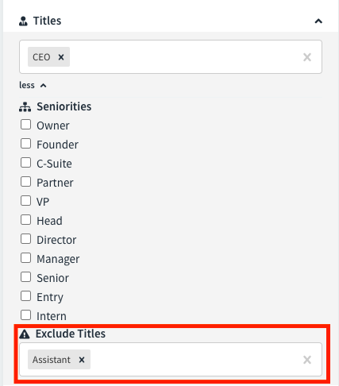Check the Head seniority option
Image resolution: width=339 pixels, height=386 pixels.
25,220
